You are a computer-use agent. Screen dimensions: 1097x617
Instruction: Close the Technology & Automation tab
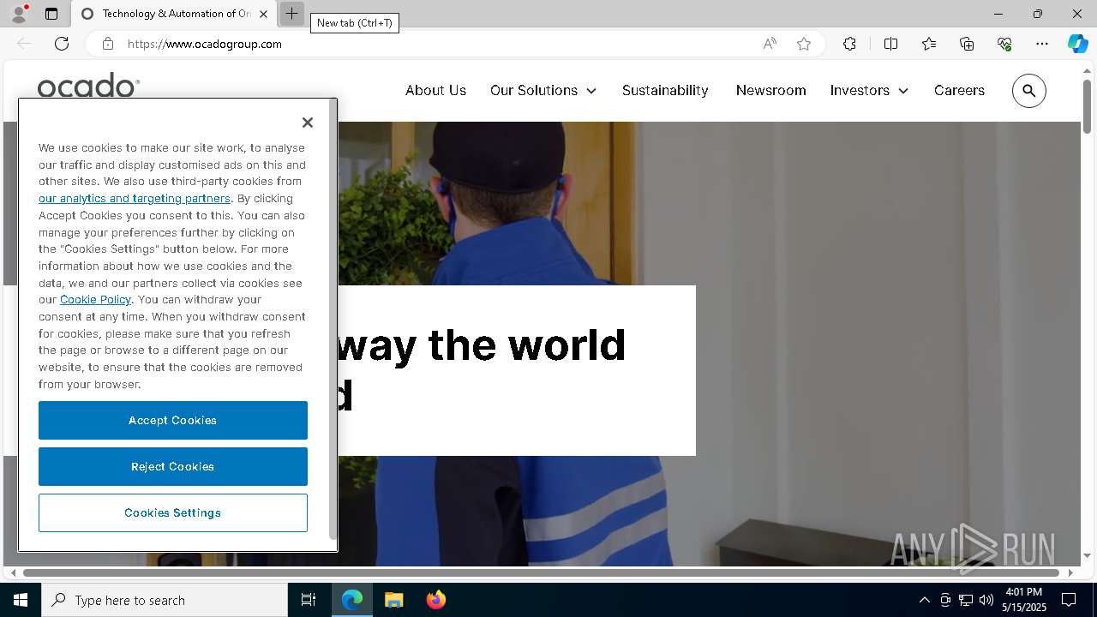point(263,14)
